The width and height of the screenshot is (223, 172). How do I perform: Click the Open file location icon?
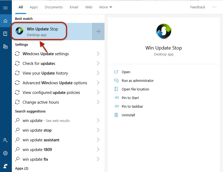click(x=116, y=89)
